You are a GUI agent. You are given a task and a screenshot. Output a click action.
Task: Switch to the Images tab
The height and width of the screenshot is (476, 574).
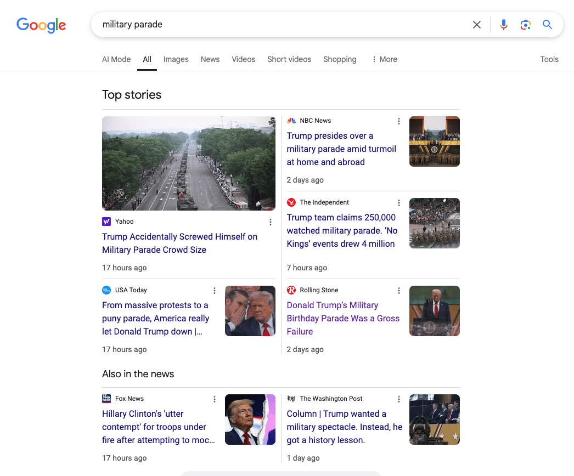coord(176,59)
